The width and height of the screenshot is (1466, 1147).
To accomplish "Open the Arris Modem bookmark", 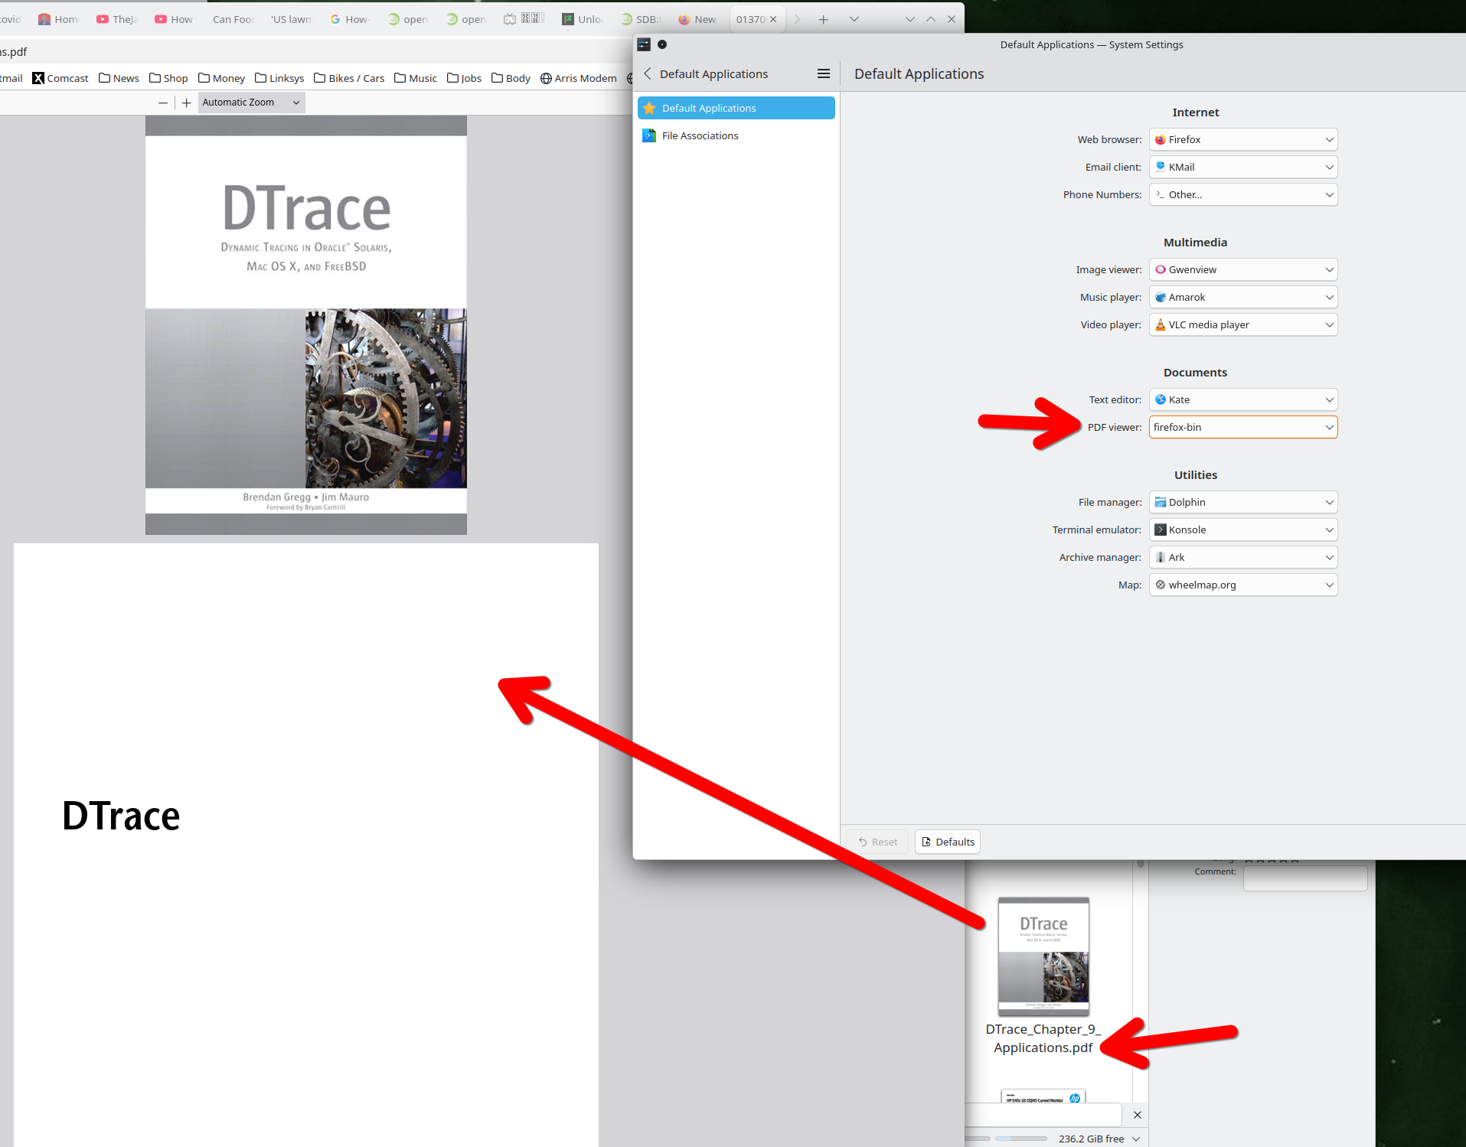I will coord(578,78).
